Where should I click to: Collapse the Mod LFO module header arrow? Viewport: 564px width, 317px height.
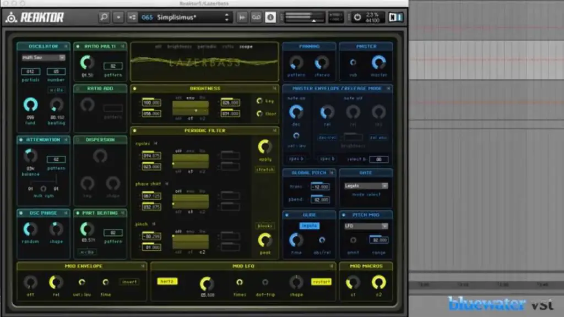(x=331, y=266)
